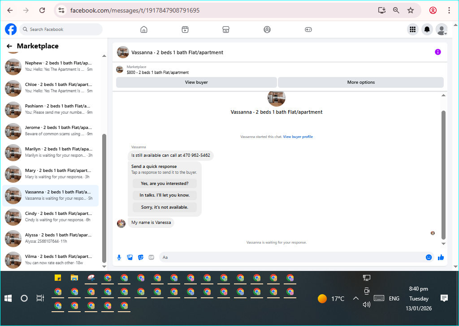Viewport: 459px width, 326px height.
Task: Open emoji picker in message box
Action: (429, 257)
